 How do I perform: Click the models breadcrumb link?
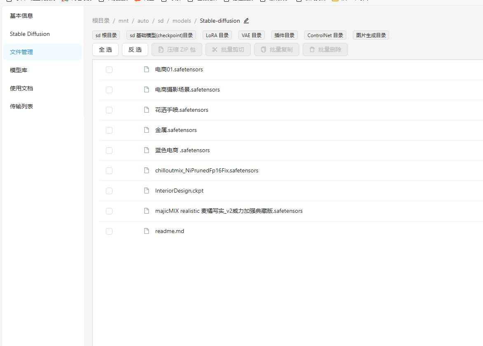[x=182, y=20]
